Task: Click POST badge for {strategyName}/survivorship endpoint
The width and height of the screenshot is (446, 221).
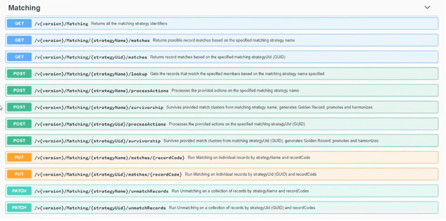Action: tap(19, 107)
